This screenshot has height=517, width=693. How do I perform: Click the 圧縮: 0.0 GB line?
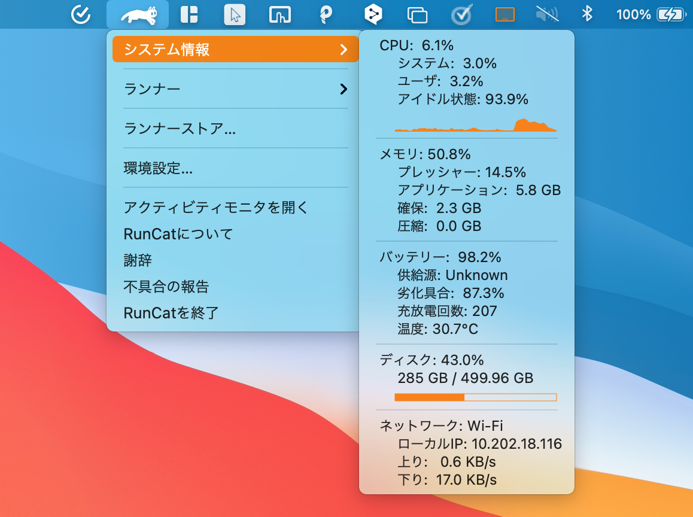(439, 226)
